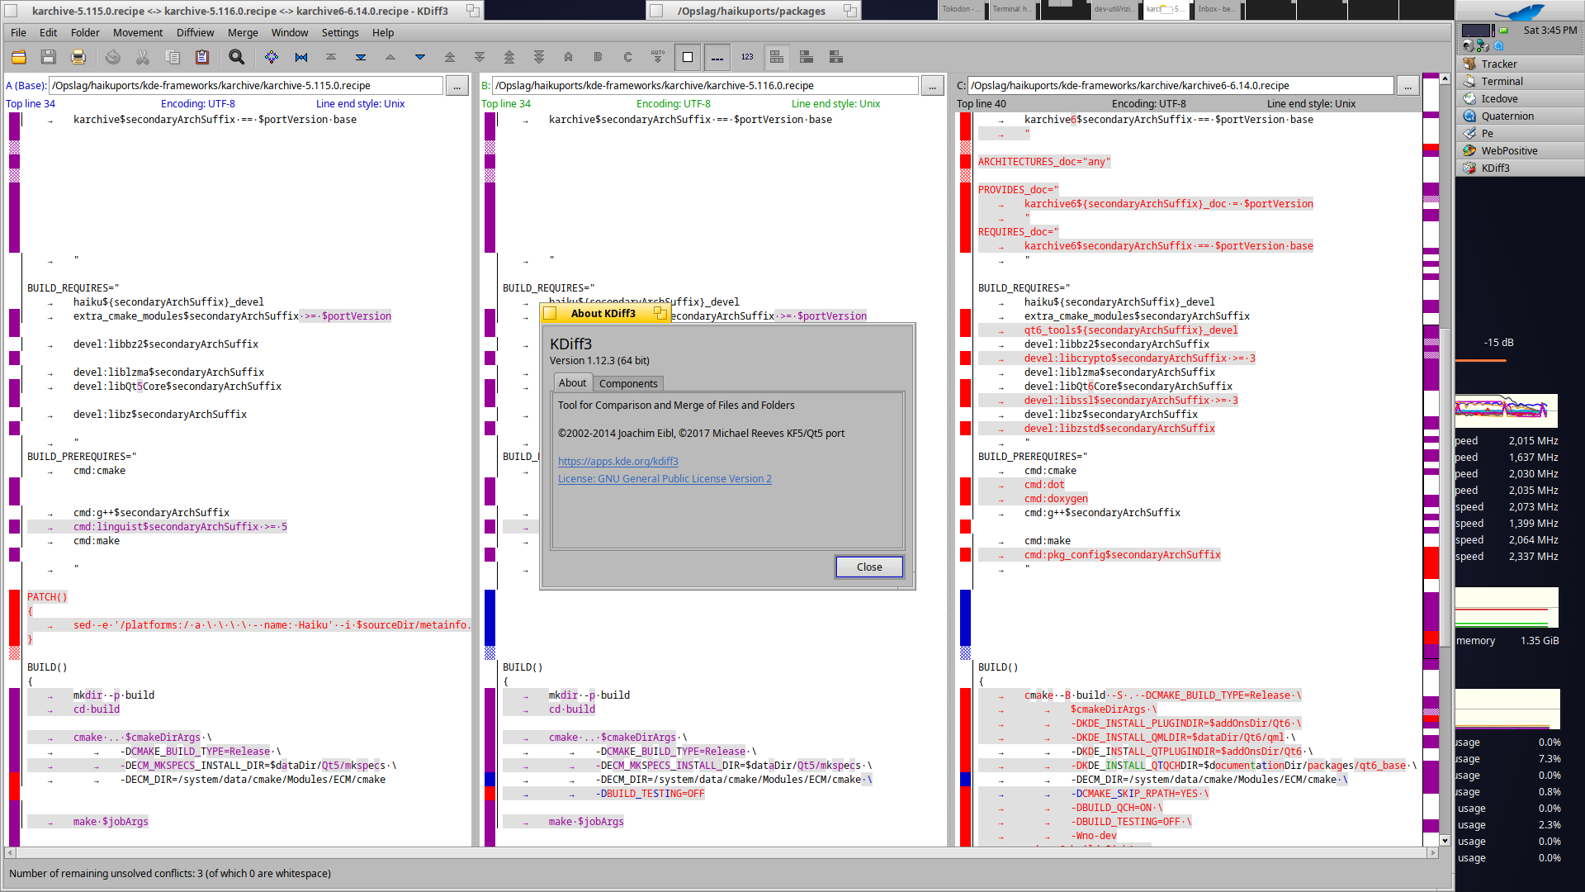Toggle Show Window A layout icon
1585x892 pixels.
(777, 57)
